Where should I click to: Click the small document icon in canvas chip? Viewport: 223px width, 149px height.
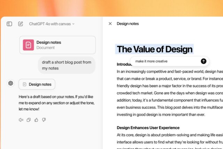pyautogui.click(x=24, y=84)
